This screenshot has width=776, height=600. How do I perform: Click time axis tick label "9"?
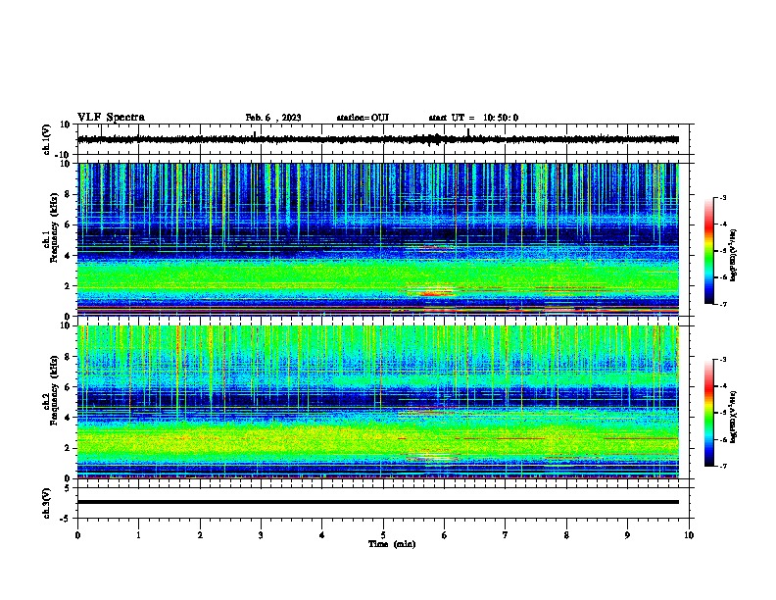tap(627, 535)
